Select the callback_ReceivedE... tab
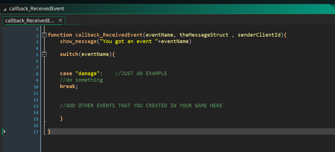 point(30,20)
